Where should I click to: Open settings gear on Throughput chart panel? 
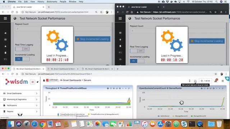tap(114, 89)
